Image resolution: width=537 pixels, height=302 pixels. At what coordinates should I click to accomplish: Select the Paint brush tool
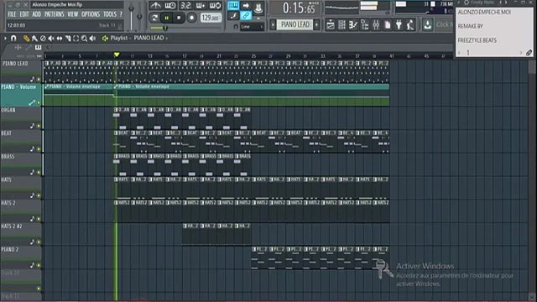pyautogui.click(x=34, y=39)
